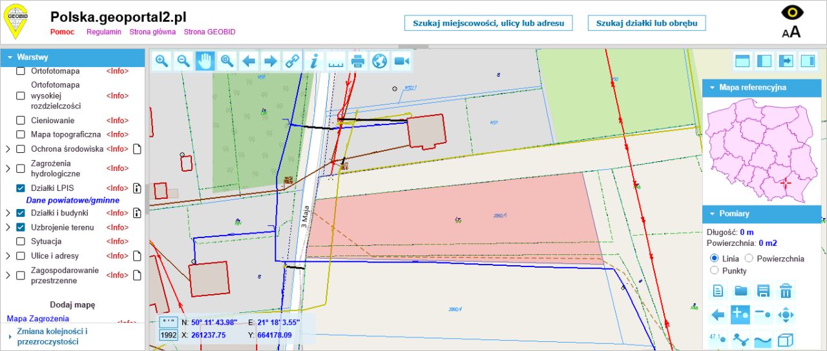This screenshot has height=351, width=827.
Task: Delete measurement with trash icon
Action: 786,291
